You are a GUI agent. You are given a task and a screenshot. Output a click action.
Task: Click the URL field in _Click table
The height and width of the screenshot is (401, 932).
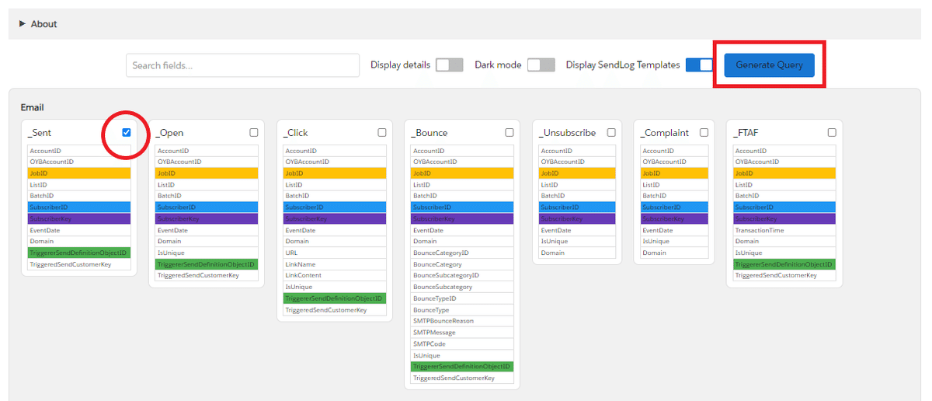pyautogui.click(x=335, y=253)
